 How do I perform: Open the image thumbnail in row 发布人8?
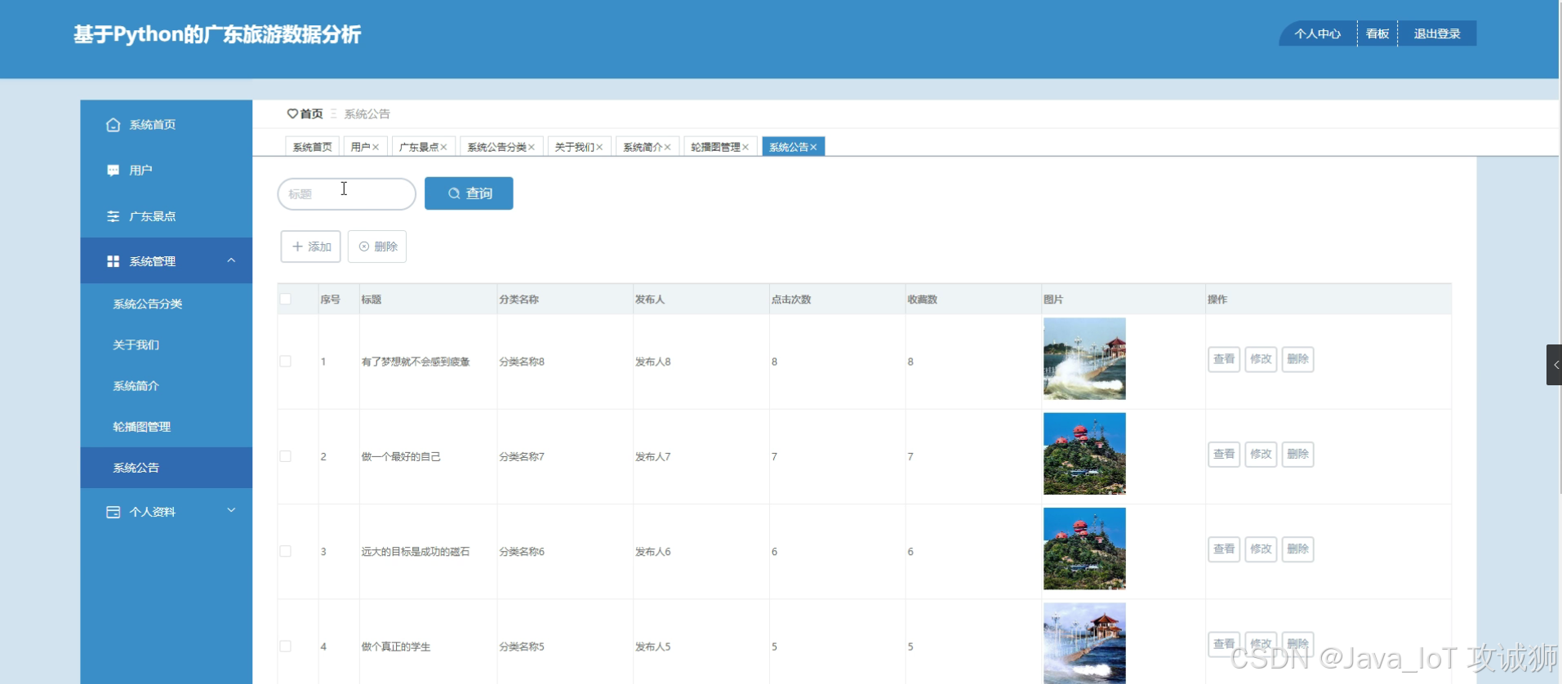click(1084, 359)
